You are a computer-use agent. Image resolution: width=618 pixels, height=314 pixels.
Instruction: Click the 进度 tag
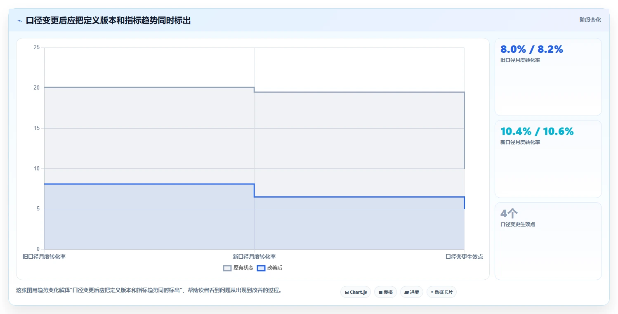[x=412, y=292]
